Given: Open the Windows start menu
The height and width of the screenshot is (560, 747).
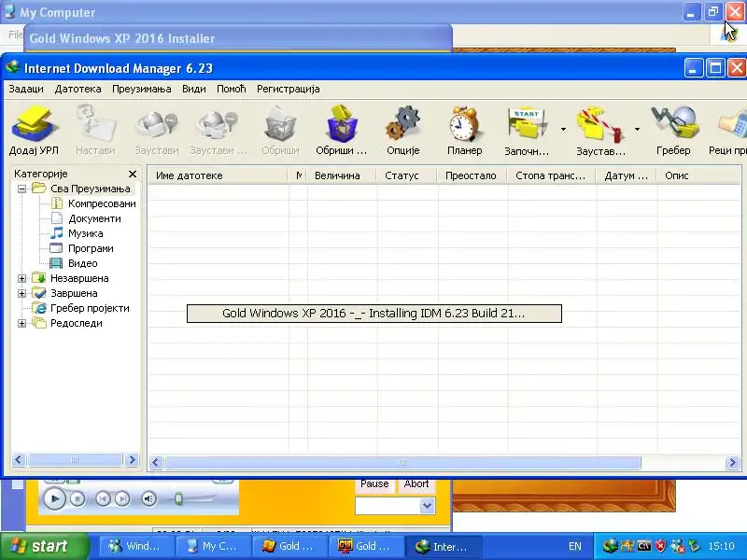Looking at the screenshot, I should coord(44,546).
